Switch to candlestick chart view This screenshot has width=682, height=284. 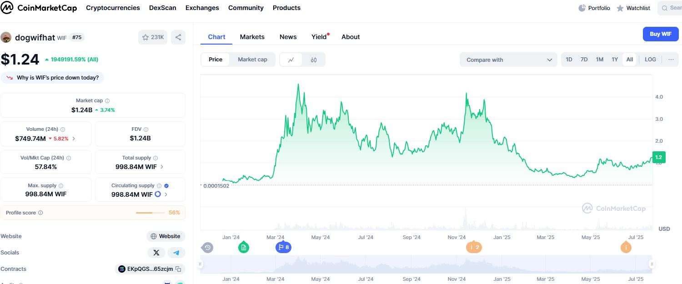[x=314, y=60]
